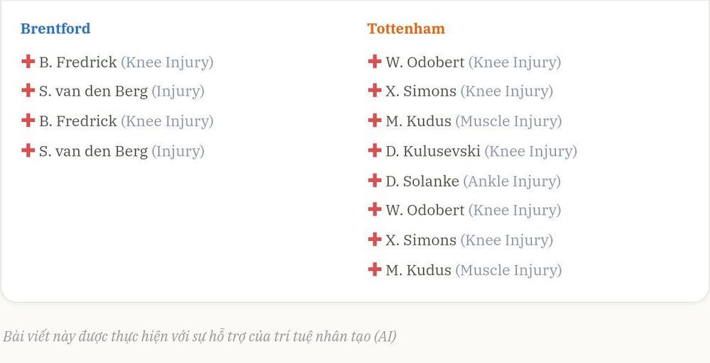The width and height of the screenshot is (710, 363).
Task: Select player name D. Solanke
Action: pos(422,181)
